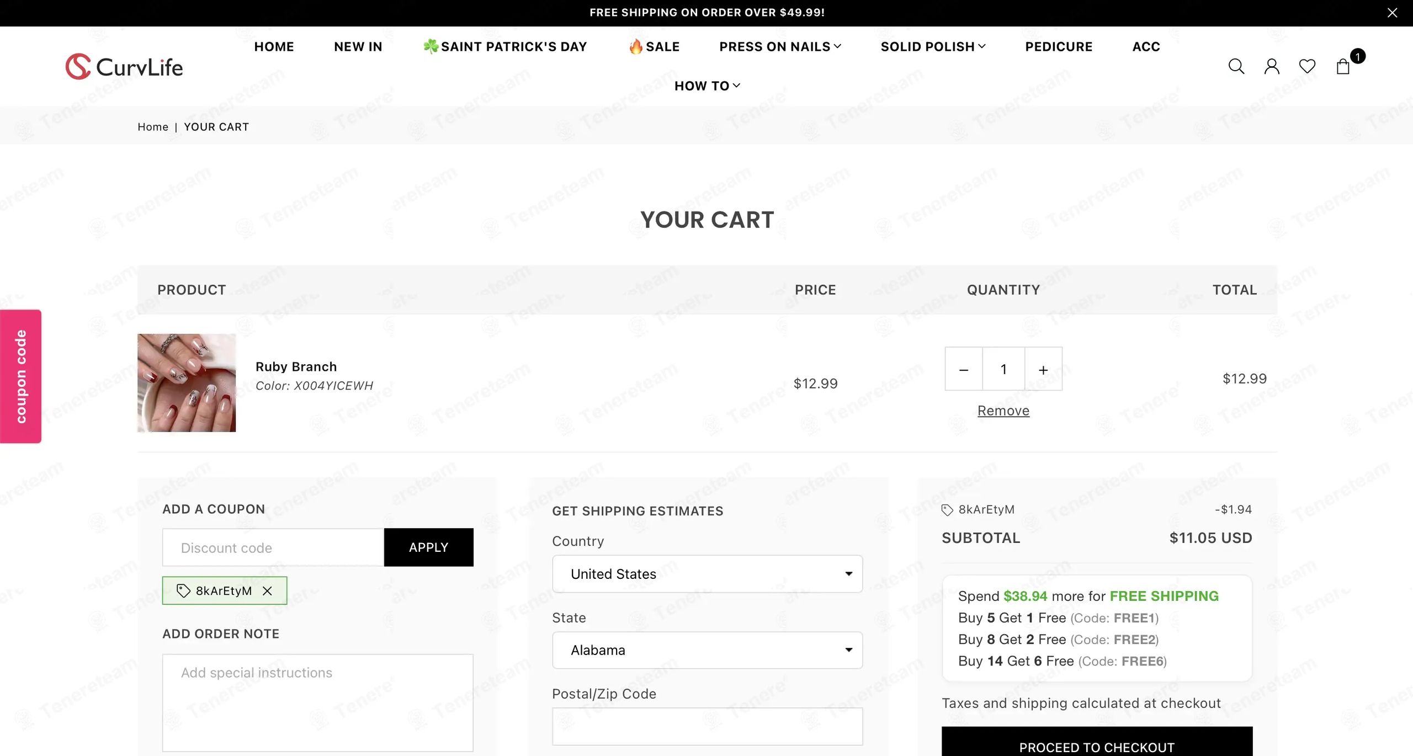Go to HOME menu item
1413x756 pixels.
tap(274, 47)
